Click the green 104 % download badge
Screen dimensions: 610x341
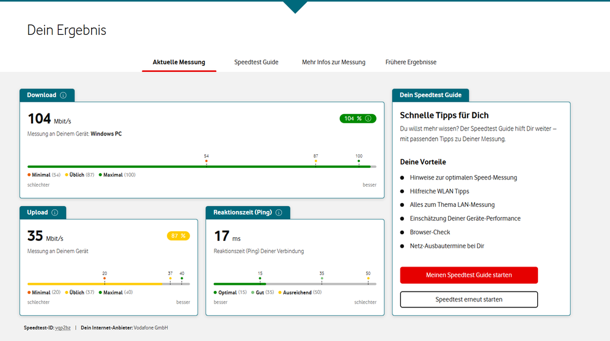[x=358, y=118]
